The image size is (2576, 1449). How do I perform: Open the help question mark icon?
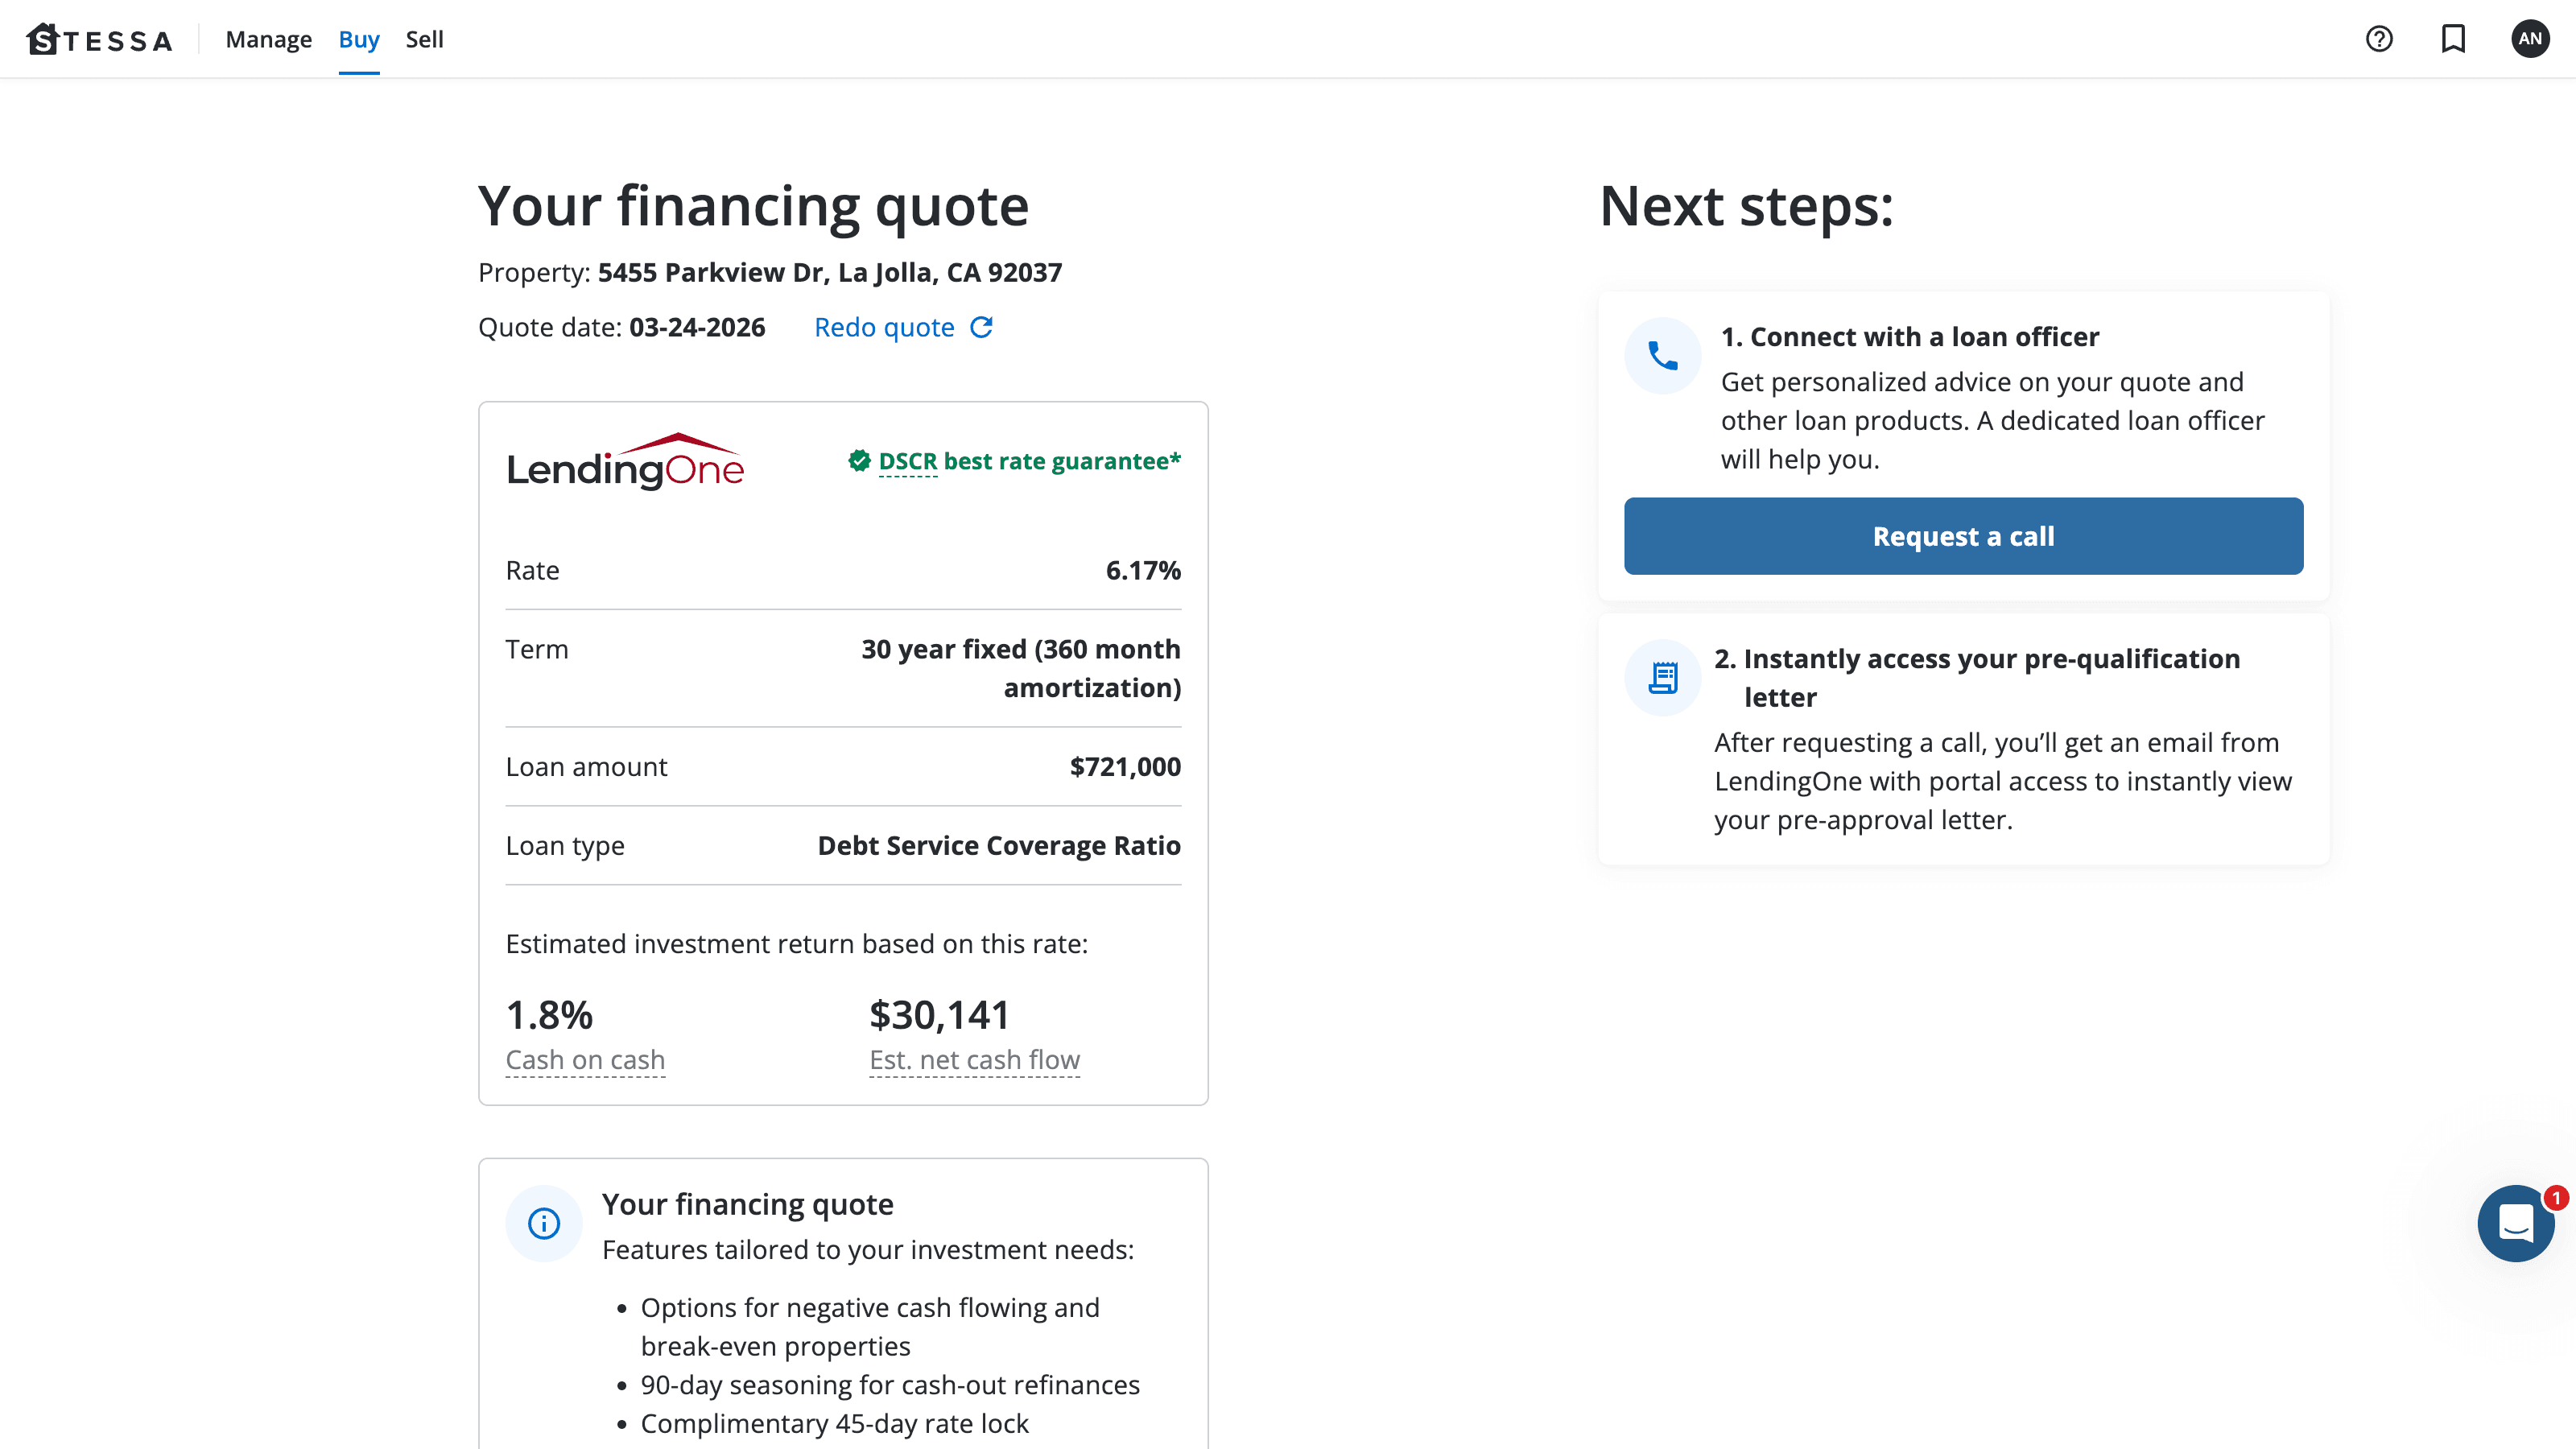point(2379,39)
